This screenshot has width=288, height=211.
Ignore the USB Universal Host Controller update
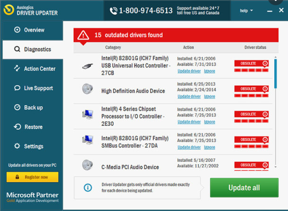click(x=209, y=71)
